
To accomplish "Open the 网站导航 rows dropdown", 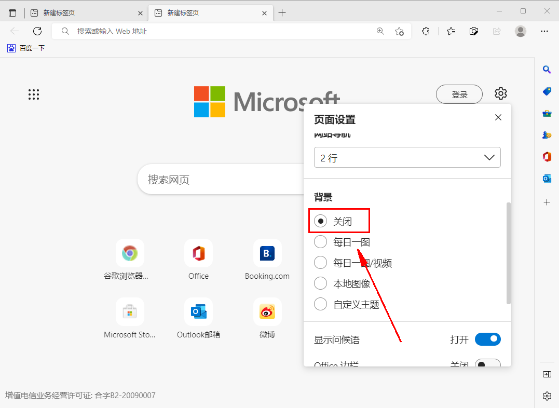I will [x=407, y=157].
